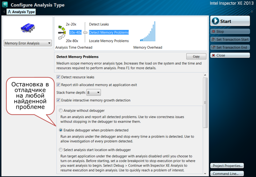Click the Analysis Type tab icon
Screen dimensions: 256x177
point(10,12)
